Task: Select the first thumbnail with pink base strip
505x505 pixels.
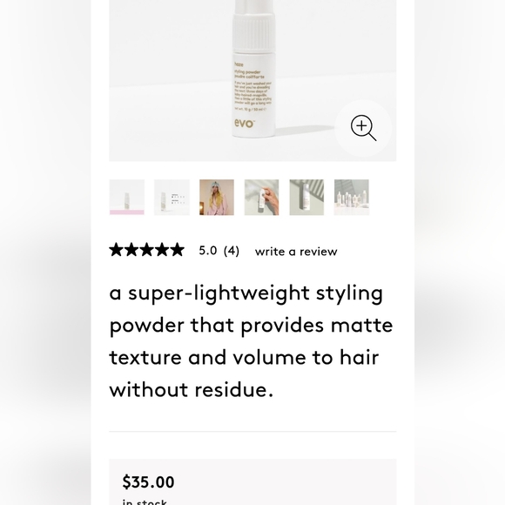Action: coord(127,197)
